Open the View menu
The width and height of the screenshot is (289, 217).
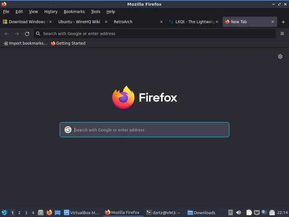(x=33, y=12)
